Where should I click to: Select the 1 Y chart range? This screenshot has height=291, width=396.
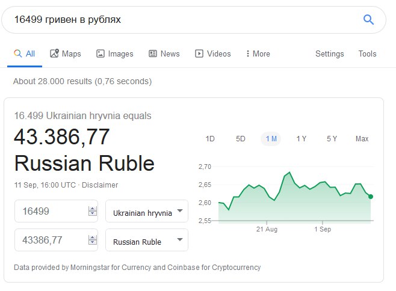pos(302,139)
